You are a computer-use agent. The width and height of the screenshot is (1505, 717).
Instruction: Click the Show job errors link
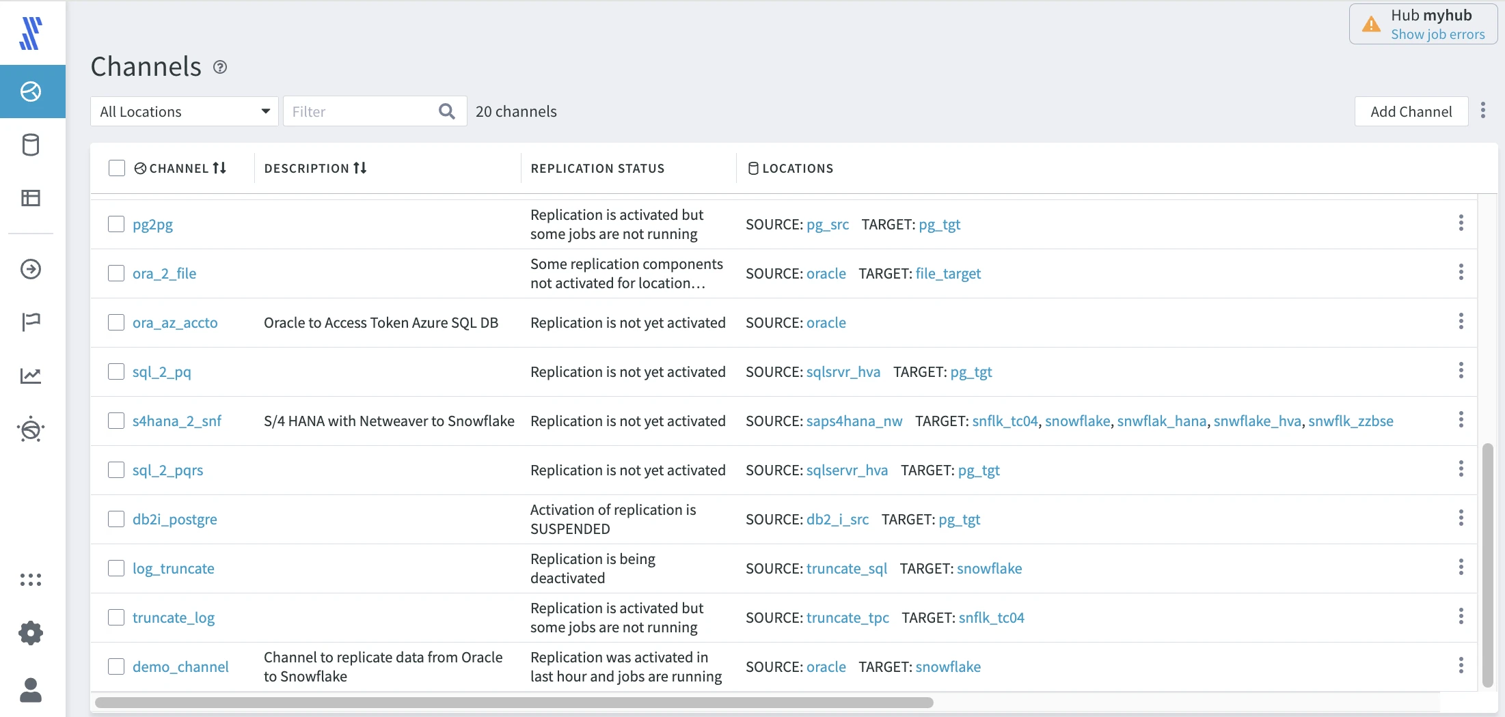[1437, 34]
